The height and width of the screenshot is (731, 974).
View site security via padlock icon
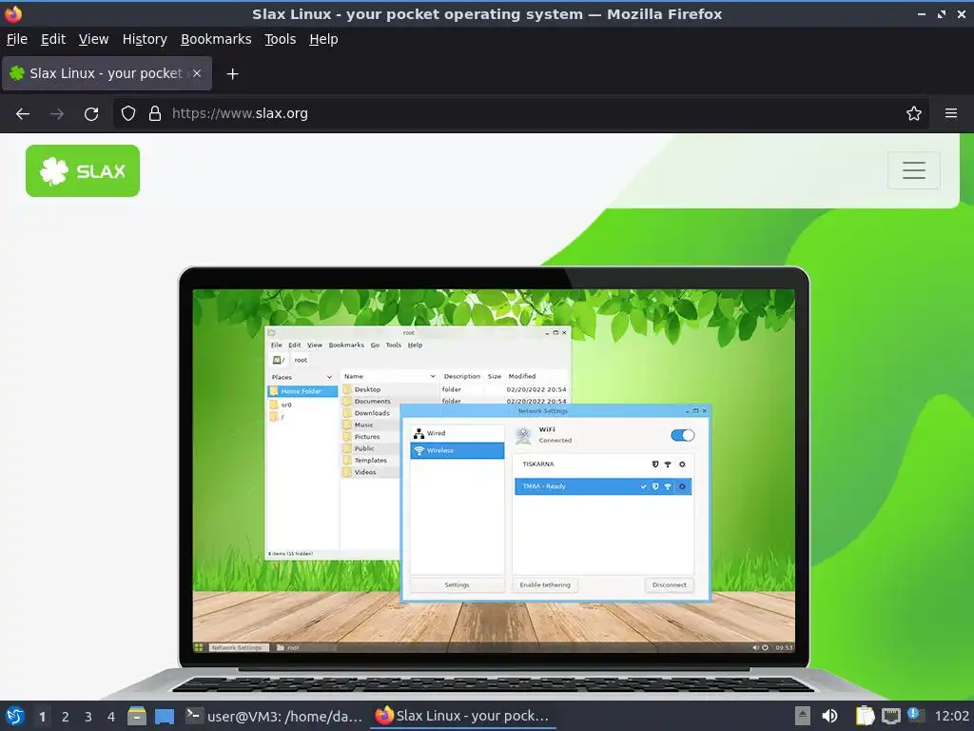155,113
